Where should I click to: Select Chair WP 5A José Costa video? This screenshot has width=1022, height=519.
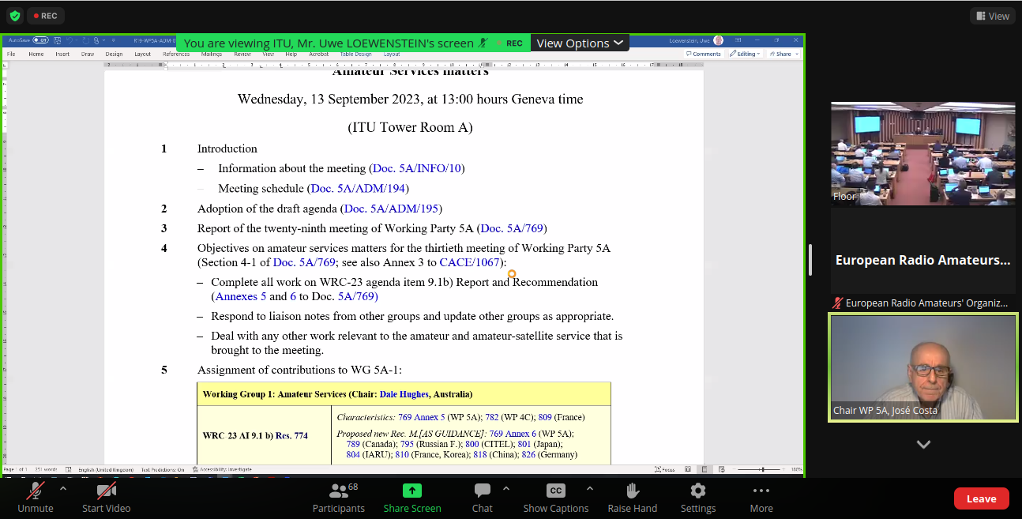tap(923, 367)
